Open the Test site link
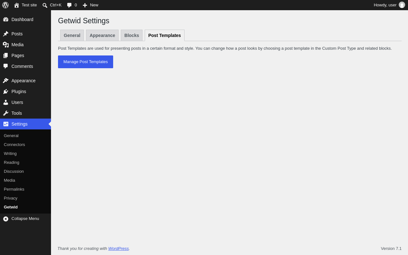The height and width of the screenshot is (255, 408). point(25,5)
